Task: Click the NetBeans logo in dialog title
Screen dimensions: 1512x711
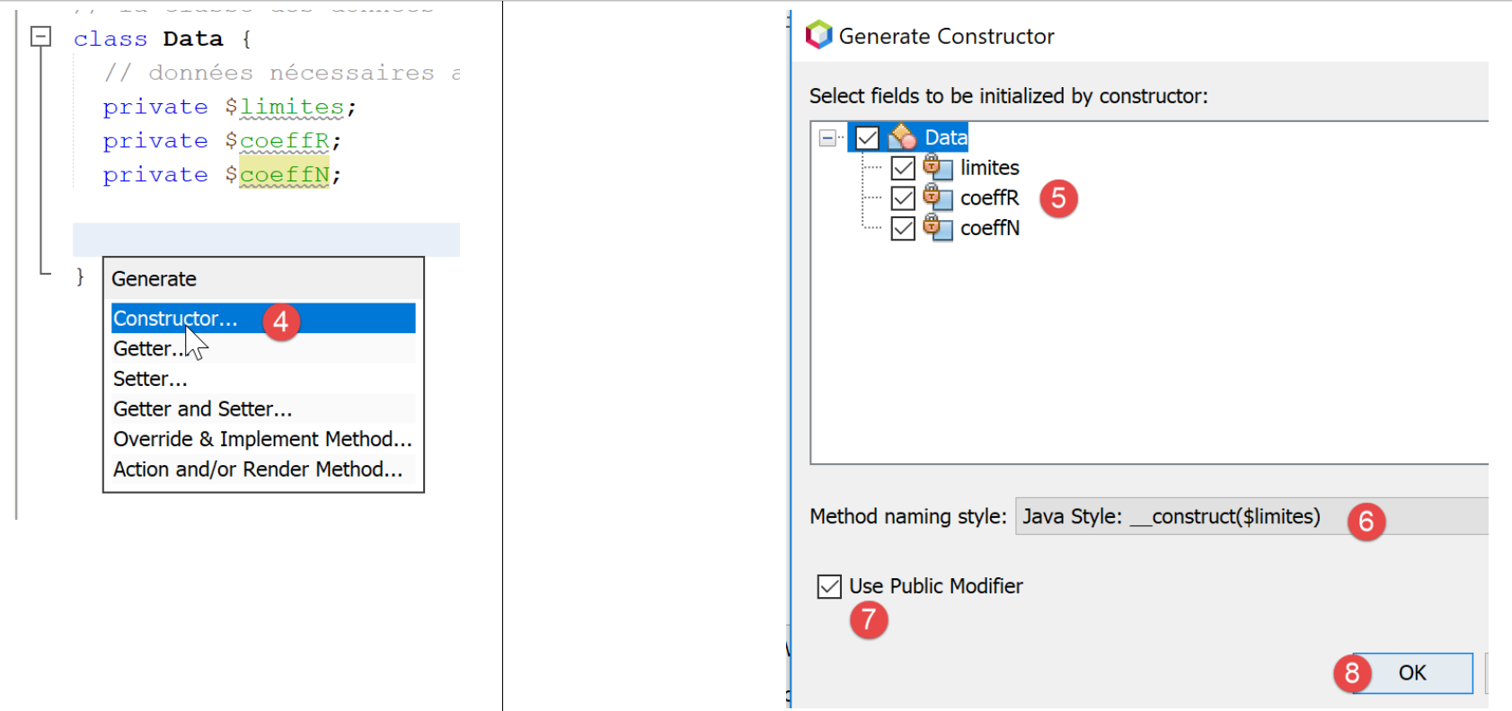Action: [818, 35]
